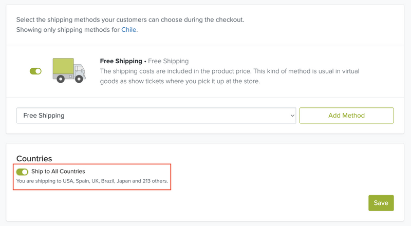Viewport: 411px width, 226px height.
Task: Click the 'shipping to USA, Spain' summary text
Action: (92, 181)
